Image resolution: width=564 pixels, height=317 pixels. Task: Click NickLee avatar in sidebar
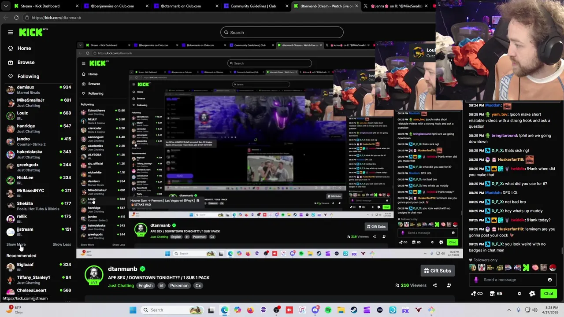[11, 180]
